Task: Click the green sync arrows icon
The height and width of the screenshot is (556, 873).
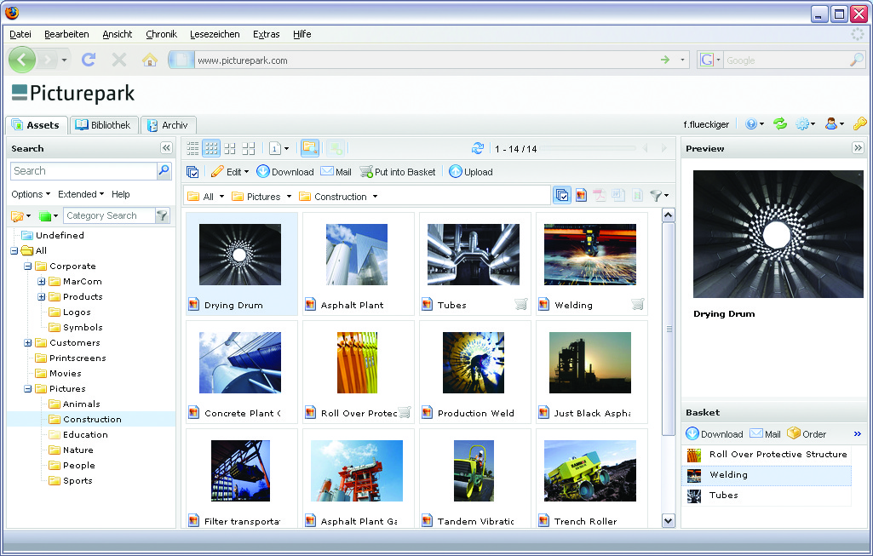Action: point(780,124)
